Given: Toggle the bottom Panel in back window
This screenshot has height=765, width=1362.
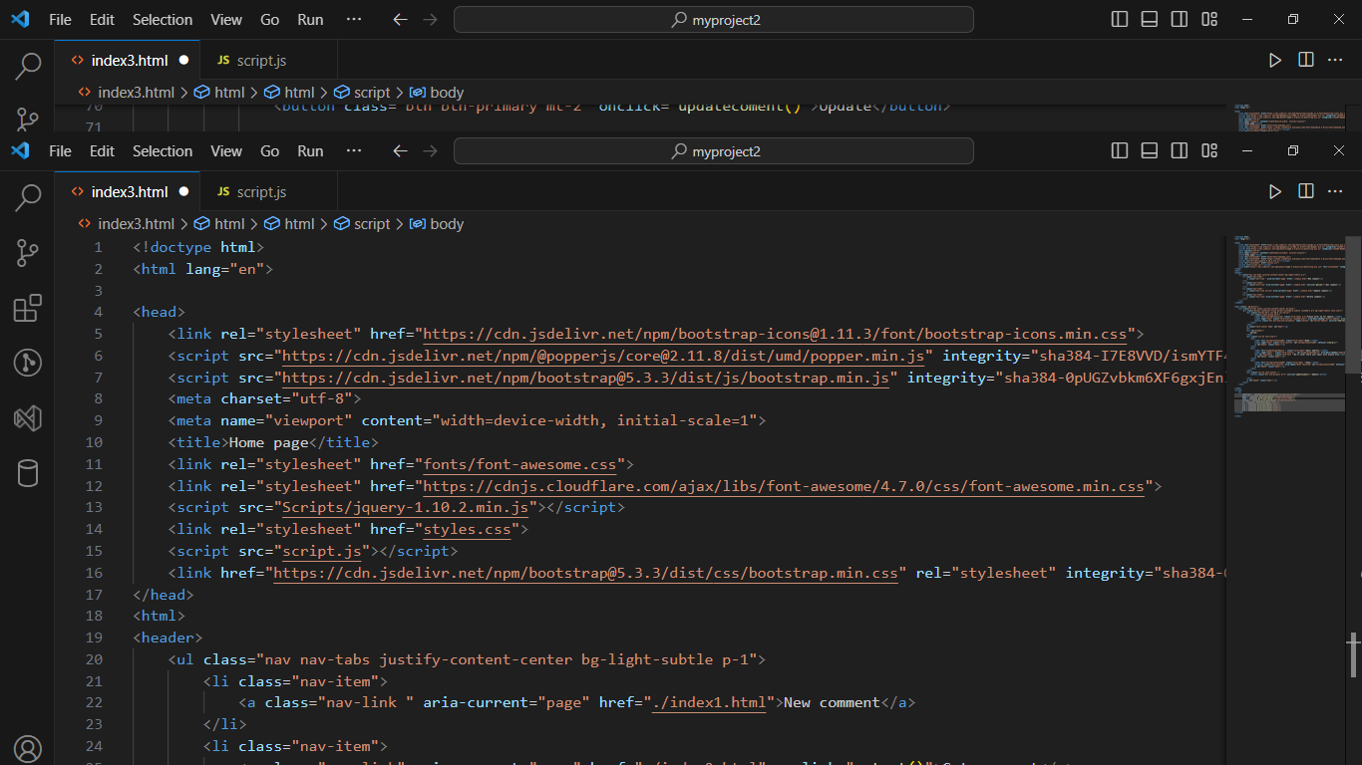Looking at the screenshot, I should click(1149, 20).
